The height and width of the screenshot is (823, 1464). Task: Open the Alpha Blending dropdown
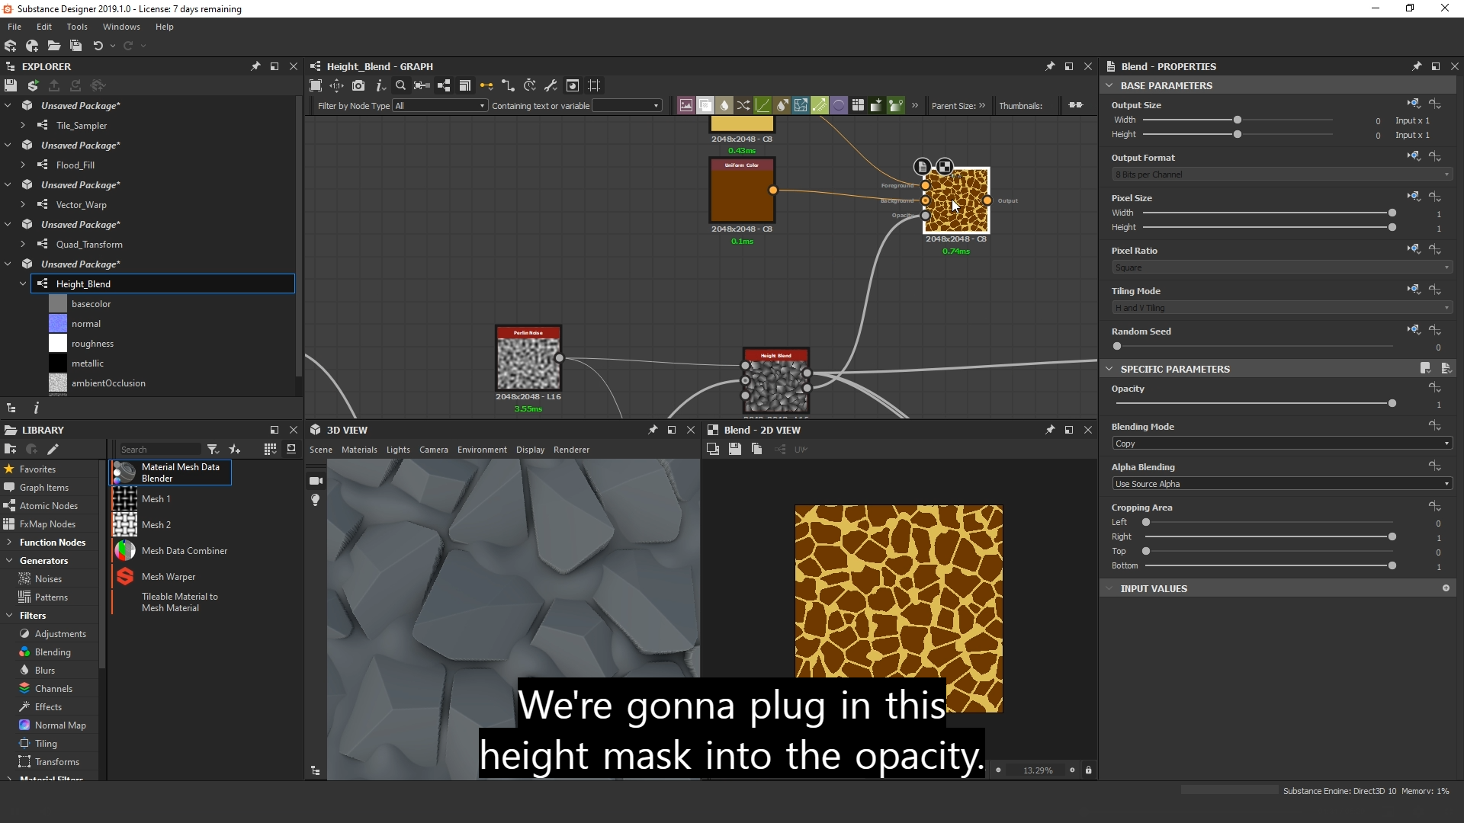[1281, 484]
